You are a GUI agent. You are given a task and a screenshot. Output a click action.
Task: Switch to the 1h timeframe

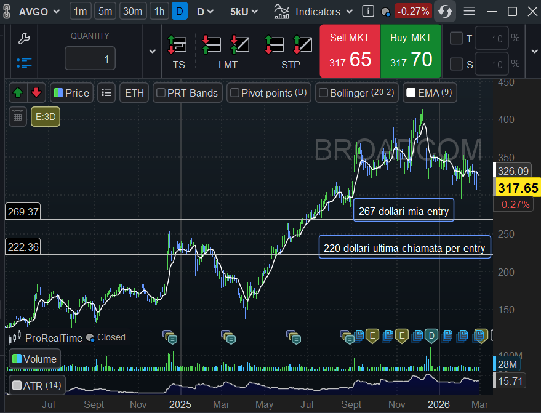tap(159, 11)
